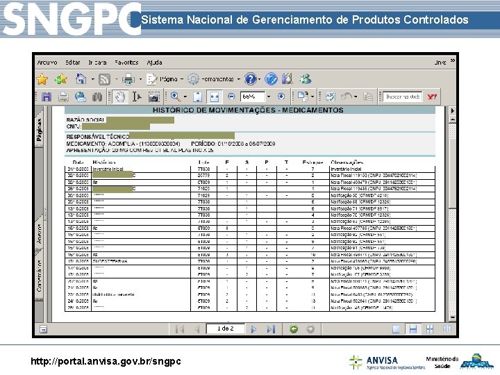Open the Help question mark icon

tap(250, 78)
